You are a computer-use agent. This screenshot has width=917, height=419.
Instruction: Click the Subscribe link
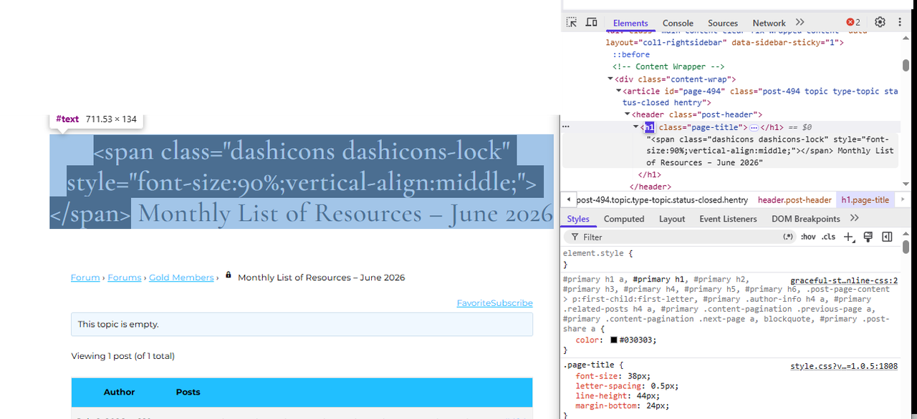(512, 303)
